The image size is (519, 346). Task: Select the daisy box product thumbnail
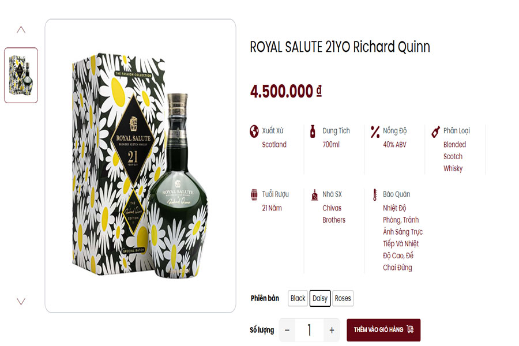(x=21, y=75)
